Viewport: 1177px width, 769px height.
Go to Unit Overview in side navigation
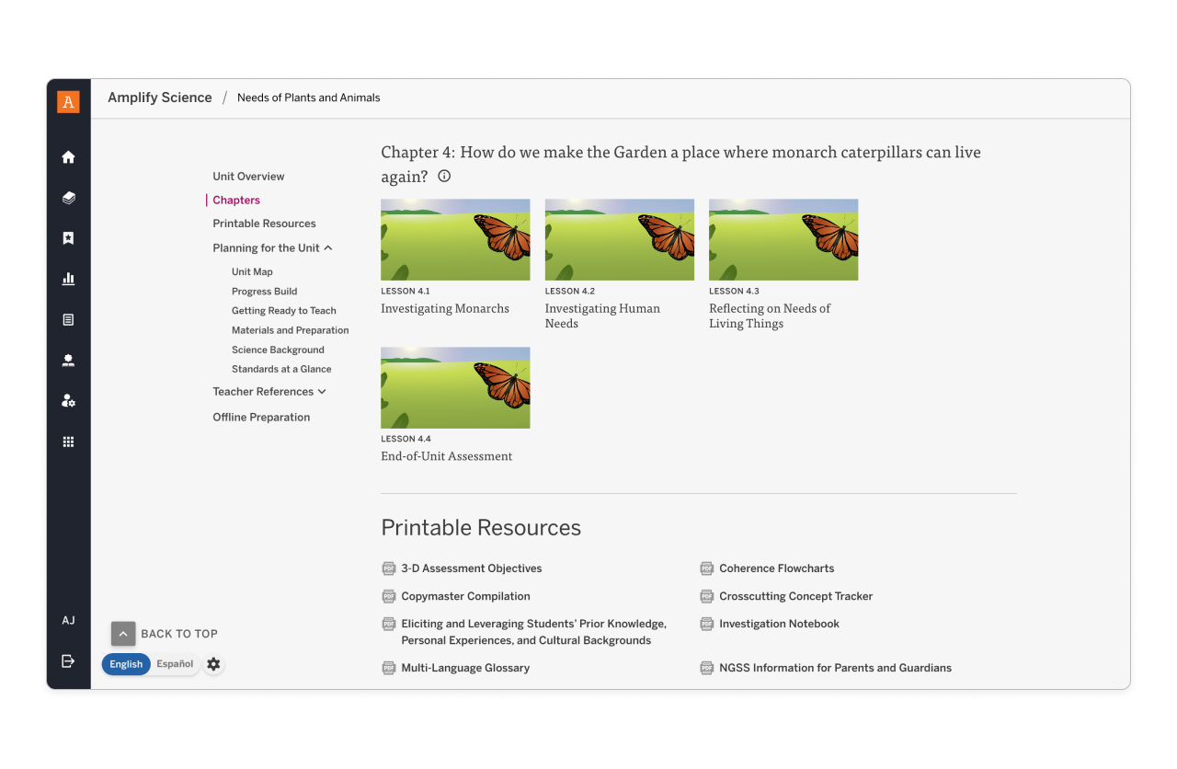(x=248, y=177)
